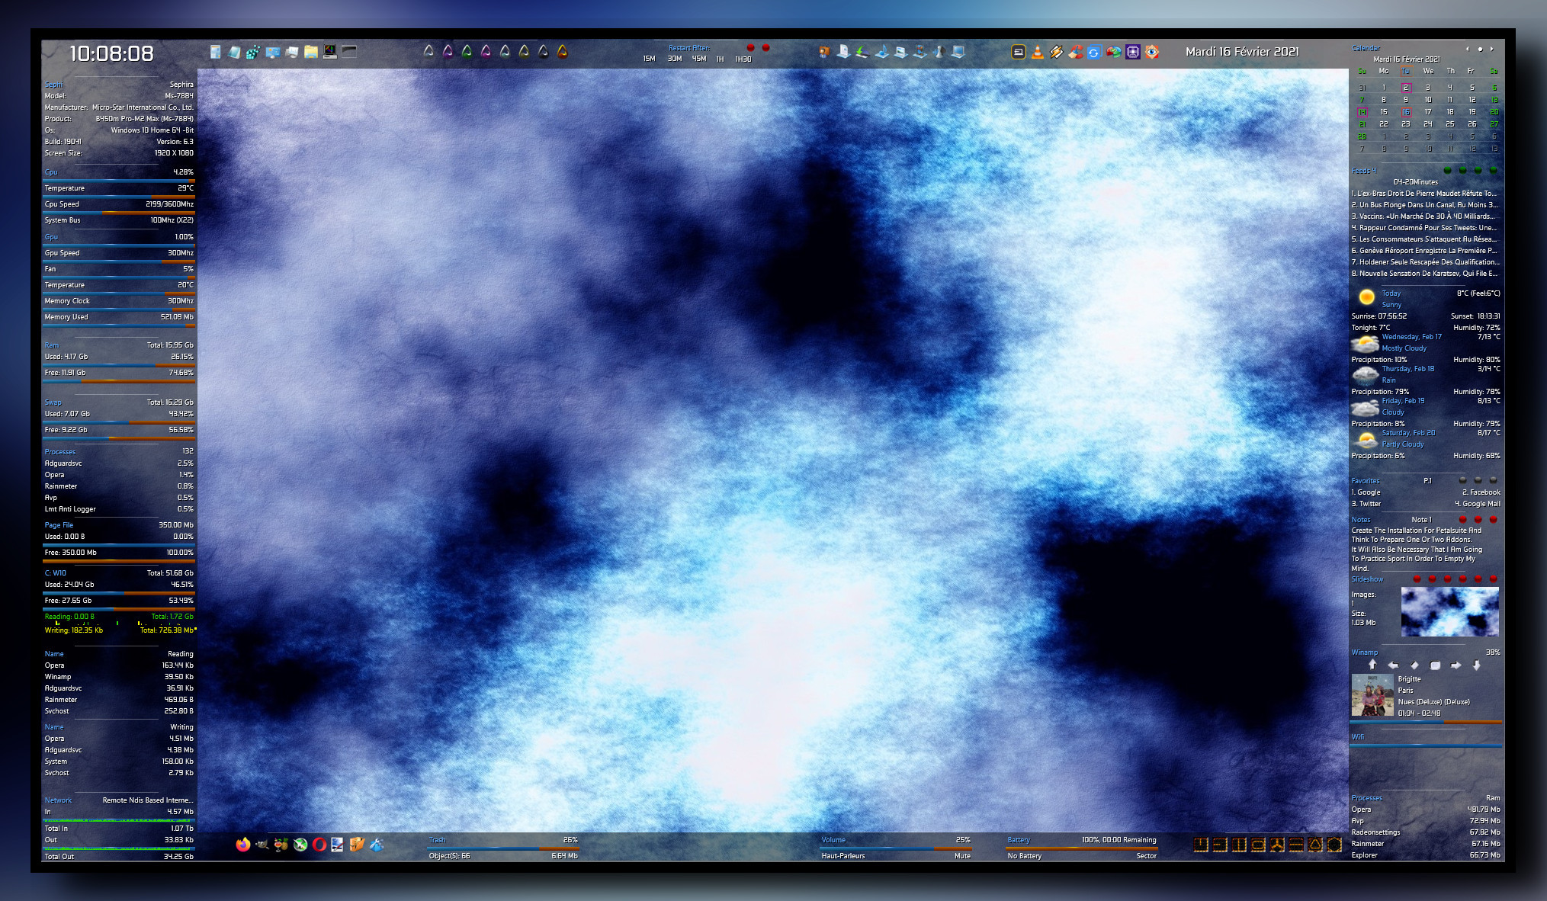Click the last orange hexagon glyph icon
This screenshot has height=901, width=1547.
coord(1334,845)
